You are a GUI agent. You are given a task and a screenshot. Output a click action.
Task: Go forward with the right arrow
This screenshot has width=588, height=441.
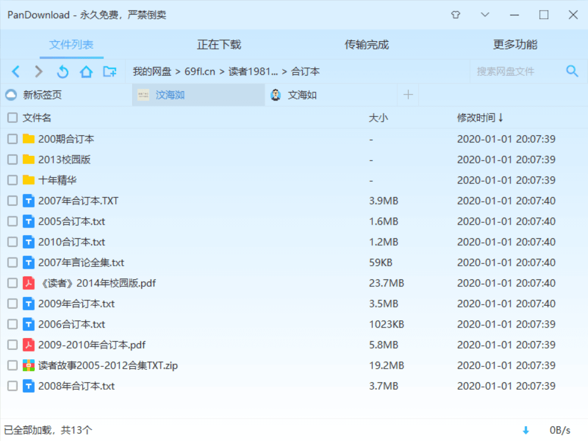[x=39, y=71]
